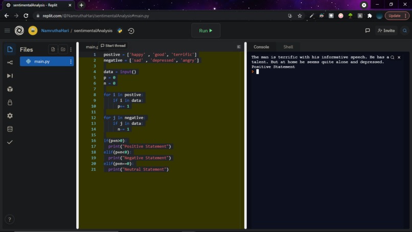Reload the browser page

pos(26,16)
